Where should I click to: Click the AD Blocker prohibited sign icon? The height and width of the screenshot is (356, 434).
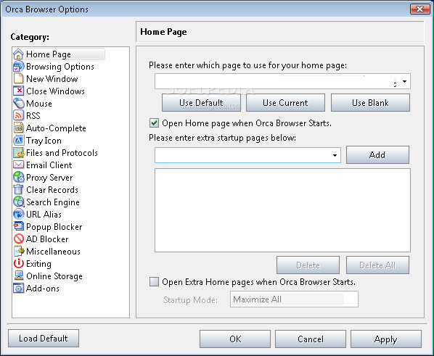tap(19, 239)
